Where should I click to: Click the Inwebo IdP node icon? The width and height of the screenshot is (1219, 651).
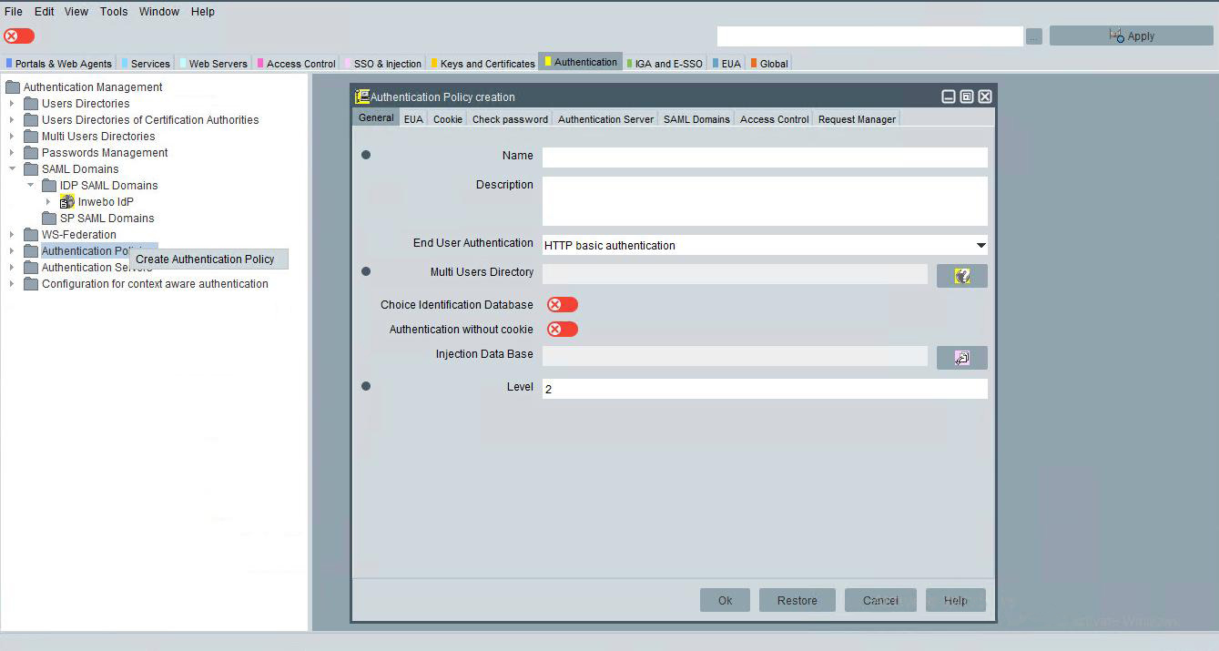[x=67, y=202]
